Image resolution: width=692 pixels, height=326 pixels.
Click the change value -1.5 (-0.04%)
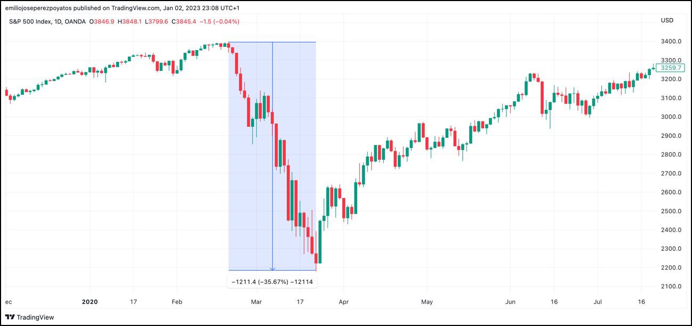click(x=219, y=21)
